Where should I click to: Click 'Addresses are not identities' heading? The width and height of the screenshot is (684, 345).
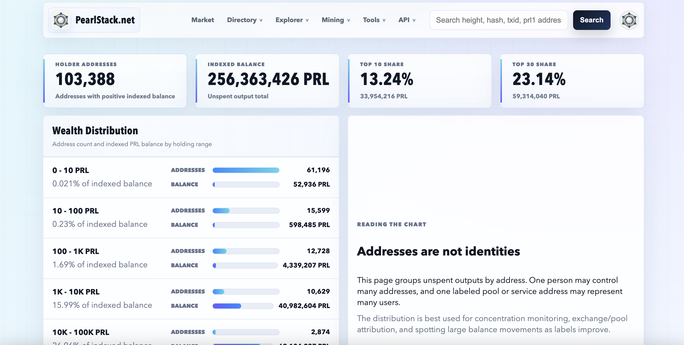point(438,251)
